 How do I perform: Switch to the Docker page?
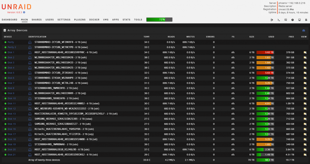point(94,20)
